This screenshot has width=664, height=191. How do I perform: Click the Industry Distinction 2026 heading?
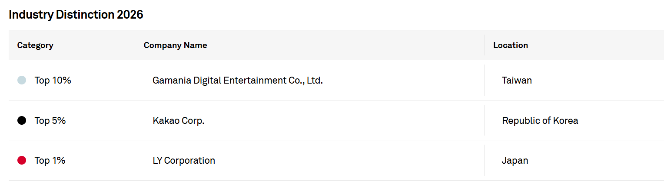pos(76,15)
